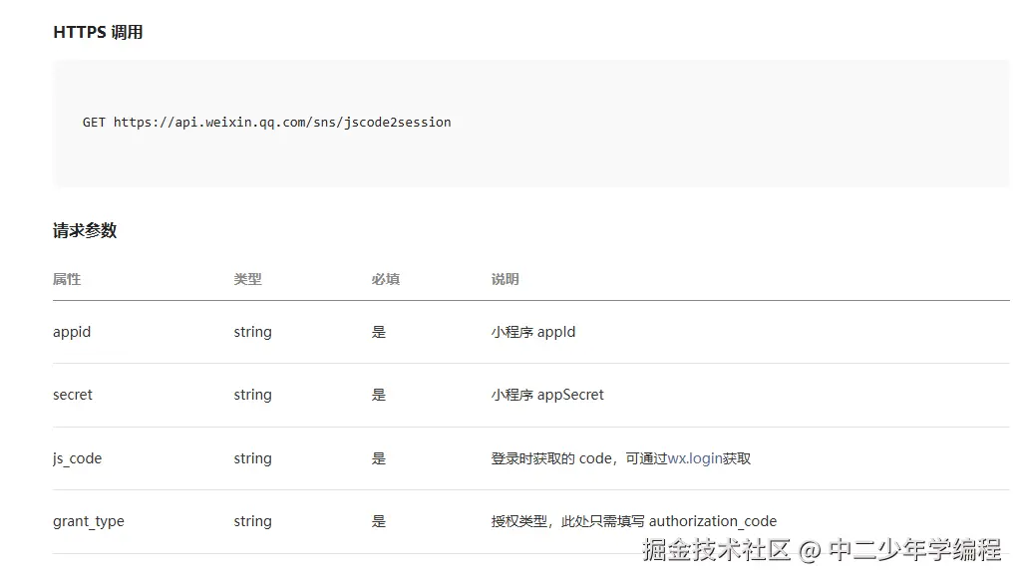1020x582 pixels.
Task: Click 'string' type in secret row
Action: point(253,396)
